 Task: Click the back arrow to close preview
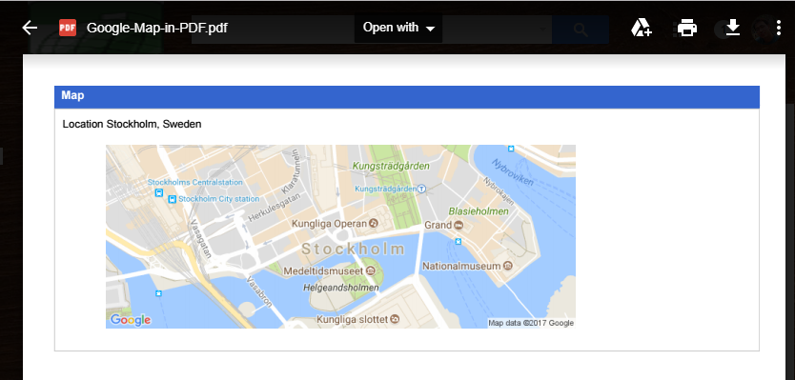click(30, 28)
